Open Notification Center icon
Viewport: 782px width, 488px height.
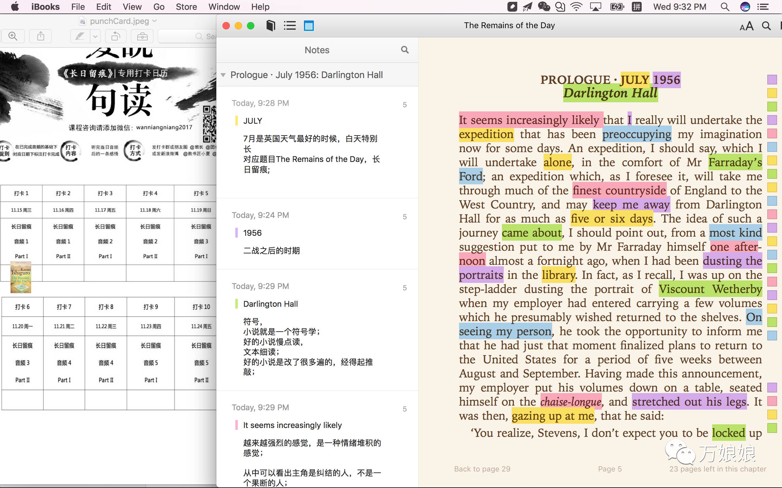click(x=763, y=7)
